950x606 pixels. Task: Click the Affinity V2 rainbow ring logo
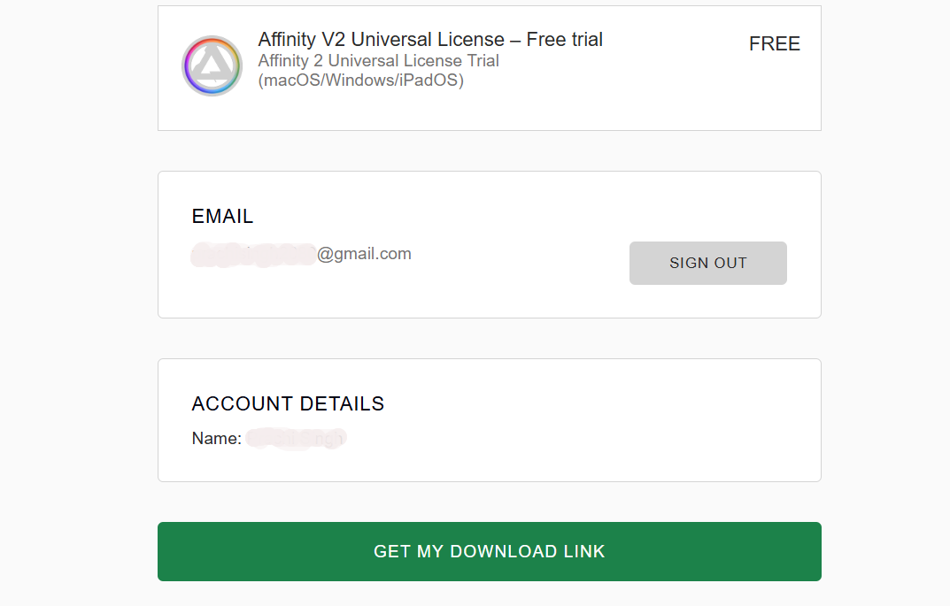coord(212,65)
